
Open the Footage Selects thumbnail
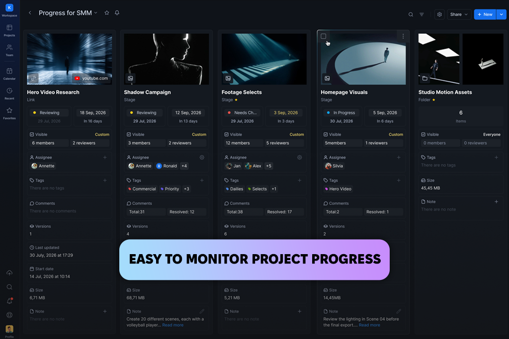click(264, 59)
